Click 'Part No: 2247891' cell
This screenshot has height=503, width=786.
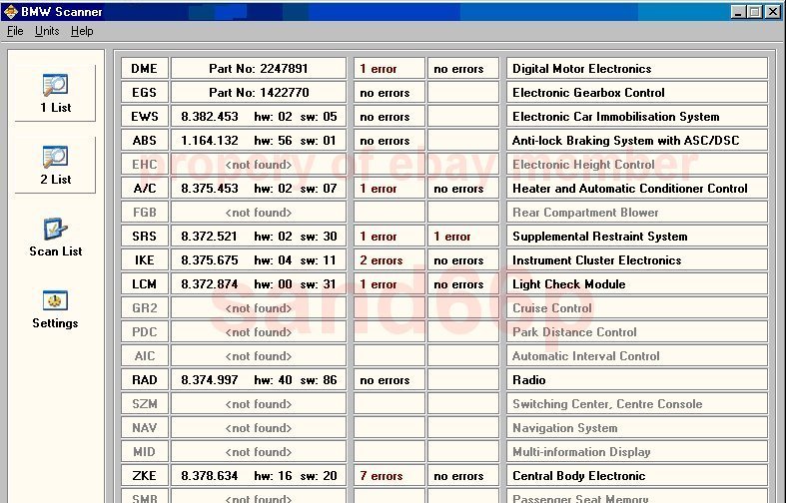point(259,69)
